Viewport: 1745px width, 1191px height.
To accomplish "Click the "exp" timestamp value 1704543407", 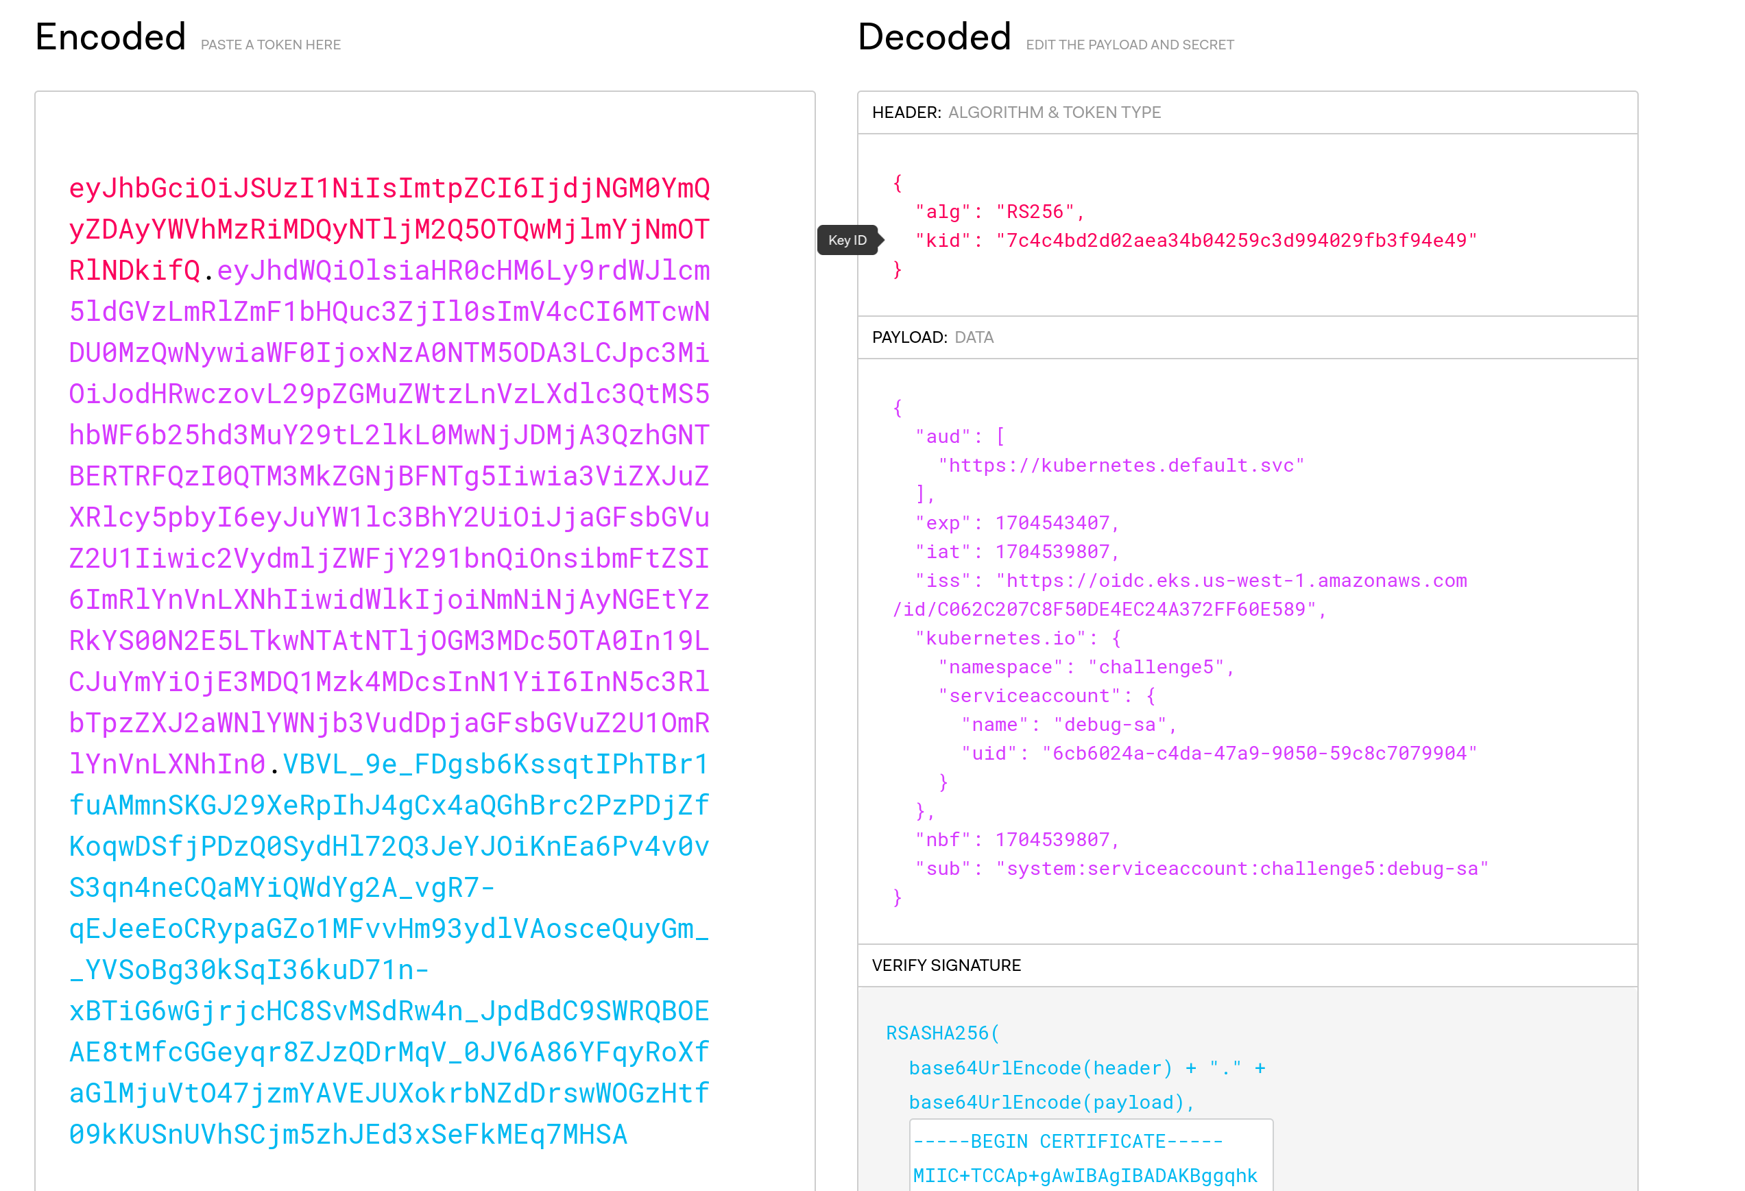I will click(1052, 523).
